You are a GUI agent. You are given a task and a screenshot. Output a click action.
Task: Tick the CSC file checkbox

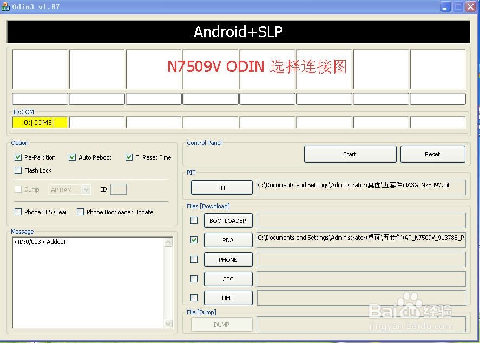pyautogui.click(x=194, y=279)
